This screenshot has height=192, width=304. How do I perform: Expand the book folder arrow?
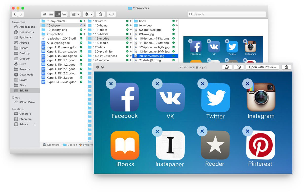177,21
